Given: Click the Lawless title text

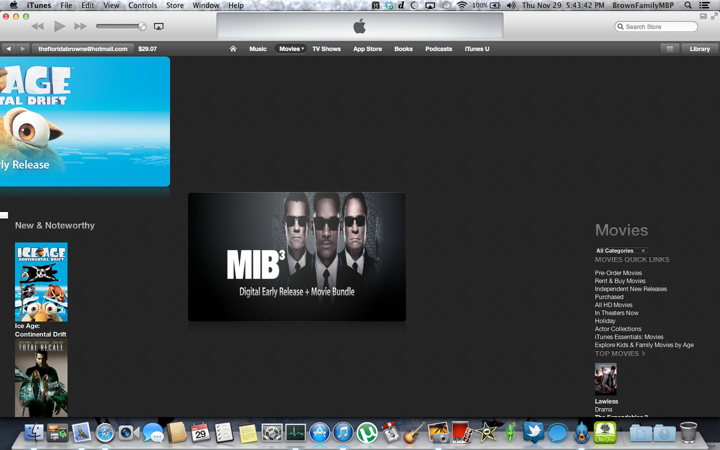Looking at the screenshot, I should [x=606, y=401].
